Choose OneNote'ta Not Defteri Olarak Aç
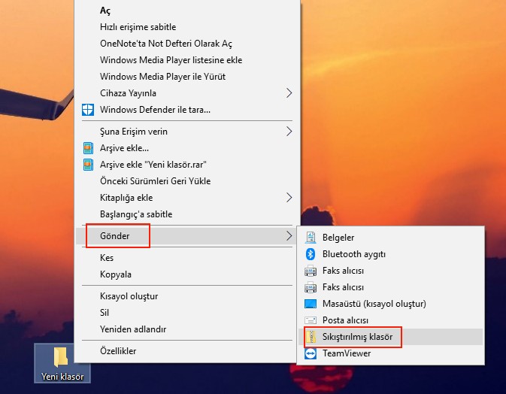 click(188, 44)
